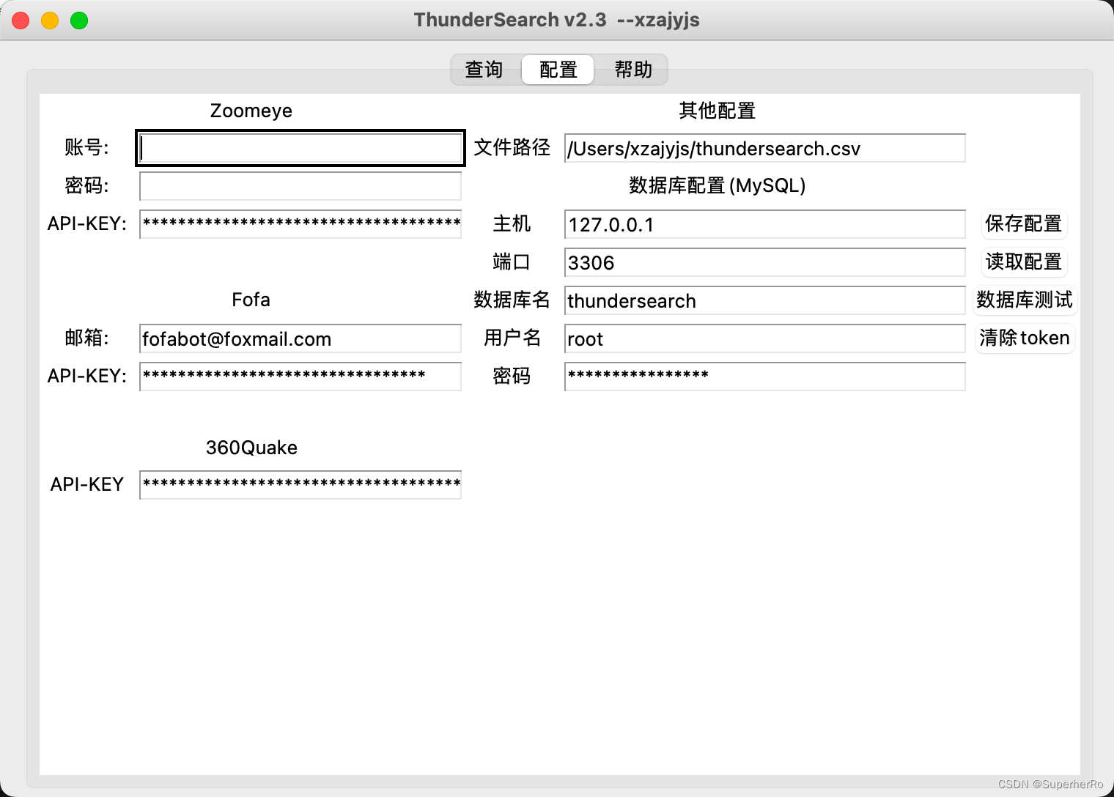The height and width of the screenshot is (797, 1114).
Task: Click the 端口 field showing 3306
Action: coord(765,262)
